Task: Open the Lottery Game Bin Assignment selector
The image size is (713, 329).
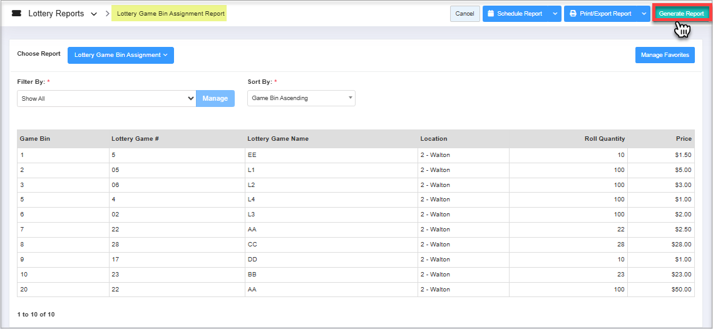Action: coord(120,55)
